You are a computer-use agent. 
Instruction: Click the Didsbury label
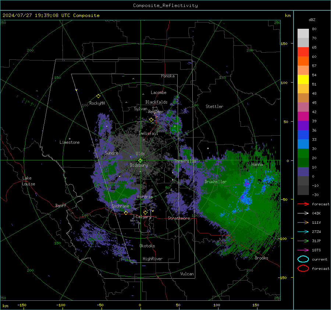click(139, 165)
